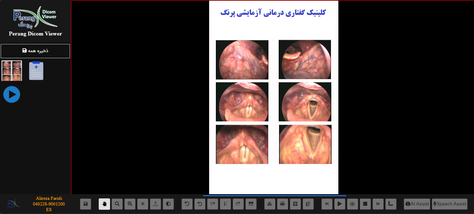Viewport: 474px width, 214px height.
Task: Click rotate-counterclockwise icon beside the contrast tool
Action: [187, 204]
